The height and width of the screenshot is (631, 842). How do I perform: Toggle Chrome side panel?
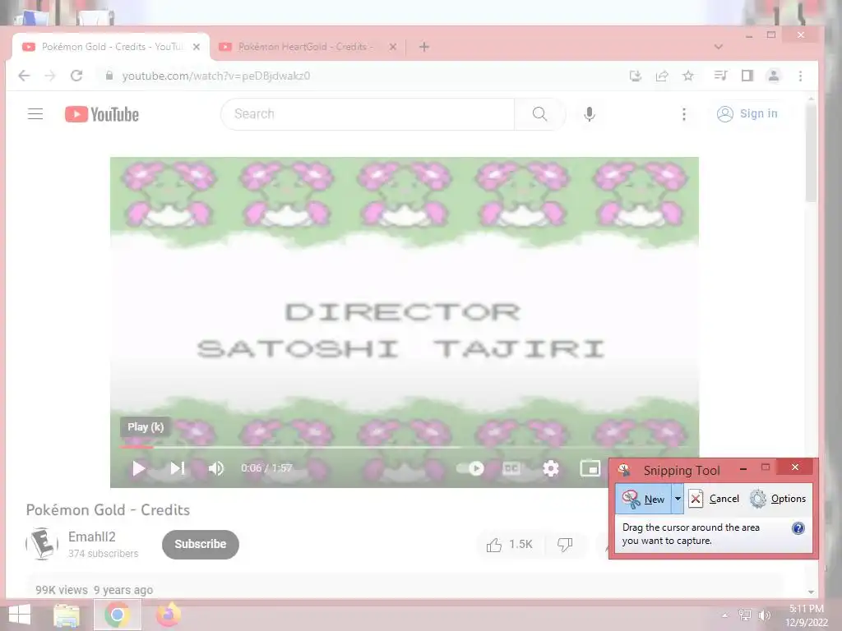pos(747,76)
